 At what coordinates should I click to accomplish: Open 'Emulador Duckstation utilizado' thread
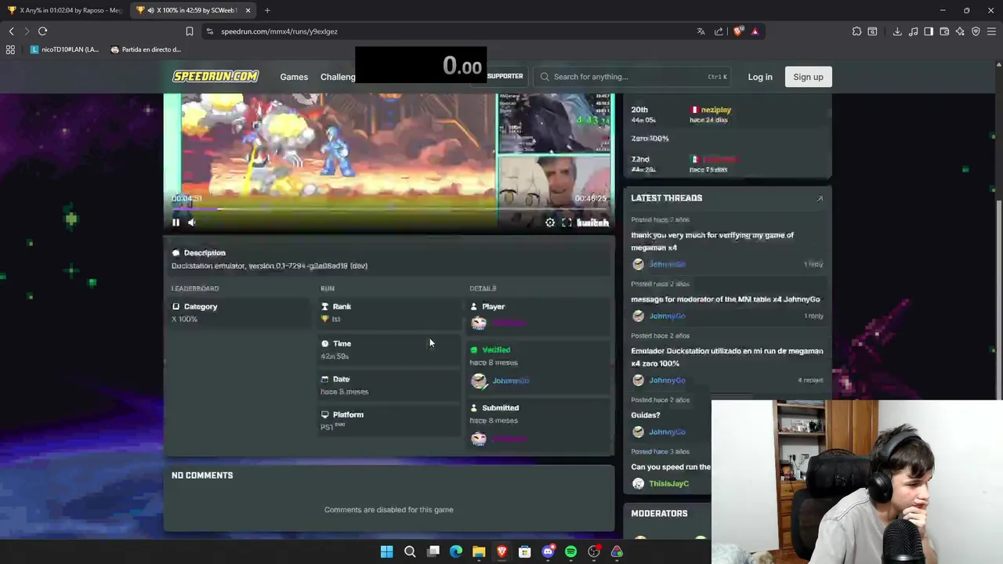coord(727,357)
